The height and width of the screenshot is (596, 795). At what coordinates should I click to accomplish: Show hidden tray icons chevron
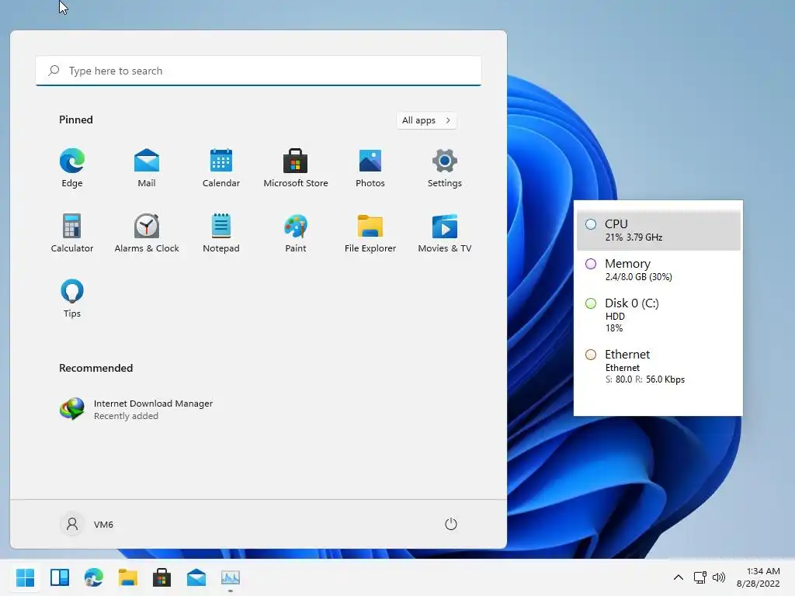click(x=679, y=577)
